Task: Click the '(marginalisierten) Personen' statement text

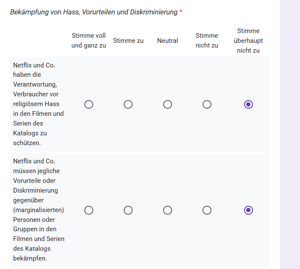Action: coord(39,210)
